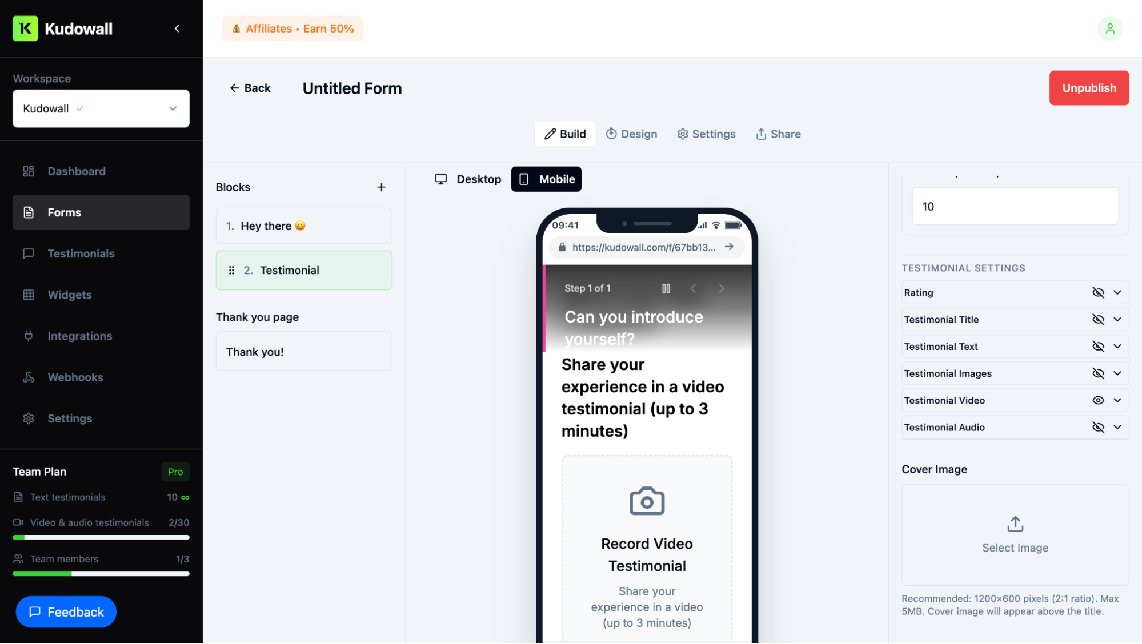Toggle visibility of the Rating field
Viewport: 1142px width, 644px height.
[x=1097, y=292]
